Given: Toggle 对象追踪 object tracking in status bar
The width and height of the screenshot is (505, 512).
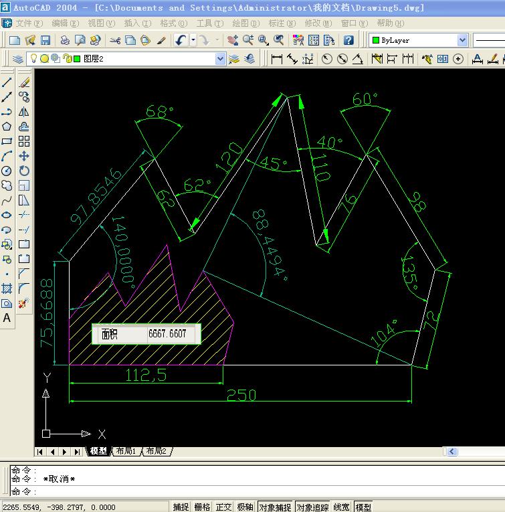Looking at the screenshot, I should pyautogui.click(x=312, y=507).
